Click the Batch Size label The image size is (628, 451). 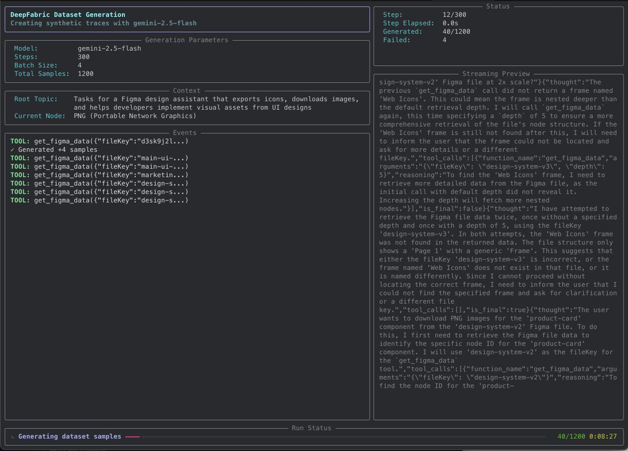[x=36, y=65]
